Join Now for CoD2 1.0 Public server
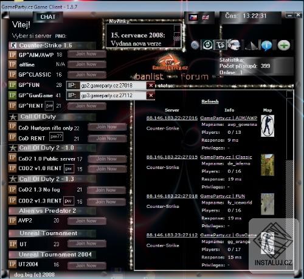 point(107,159)
